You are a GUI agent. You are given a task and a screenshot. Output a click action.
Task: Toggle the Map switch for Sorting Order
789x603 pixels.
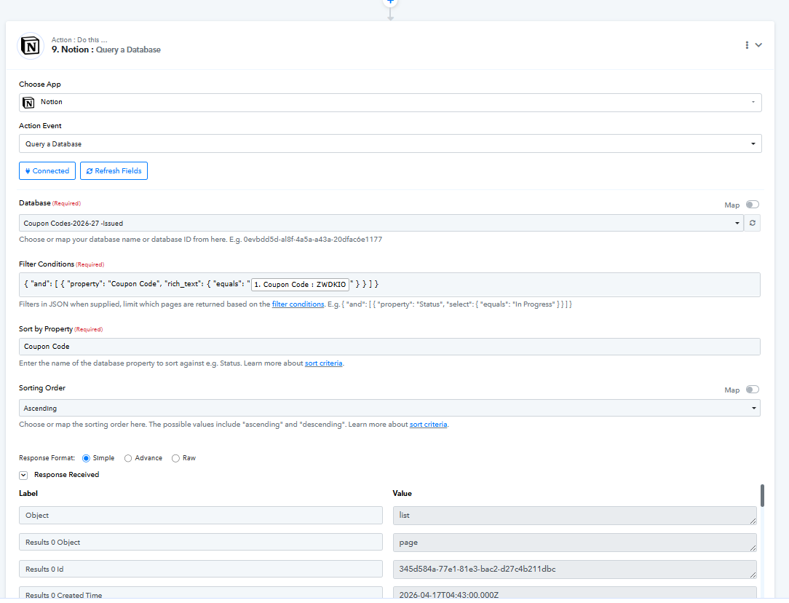coord(753,390)
